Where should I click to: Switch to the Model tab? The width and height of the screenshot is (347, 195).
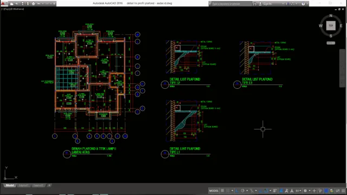10,185
